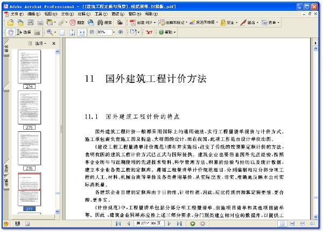Save the document with the floppy icon
Screen dimensions: 323x232
(x=31, y=23)
